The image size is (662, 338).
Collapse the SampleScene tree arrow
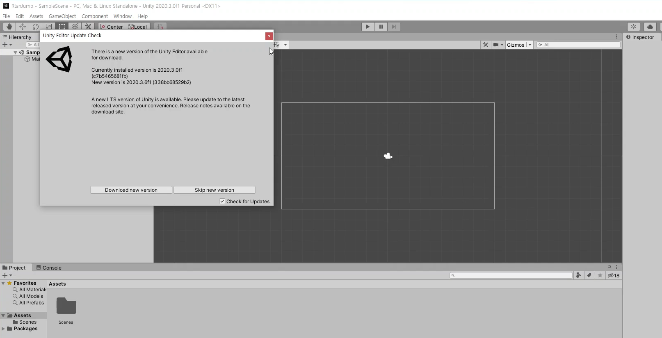pos(15,52)
